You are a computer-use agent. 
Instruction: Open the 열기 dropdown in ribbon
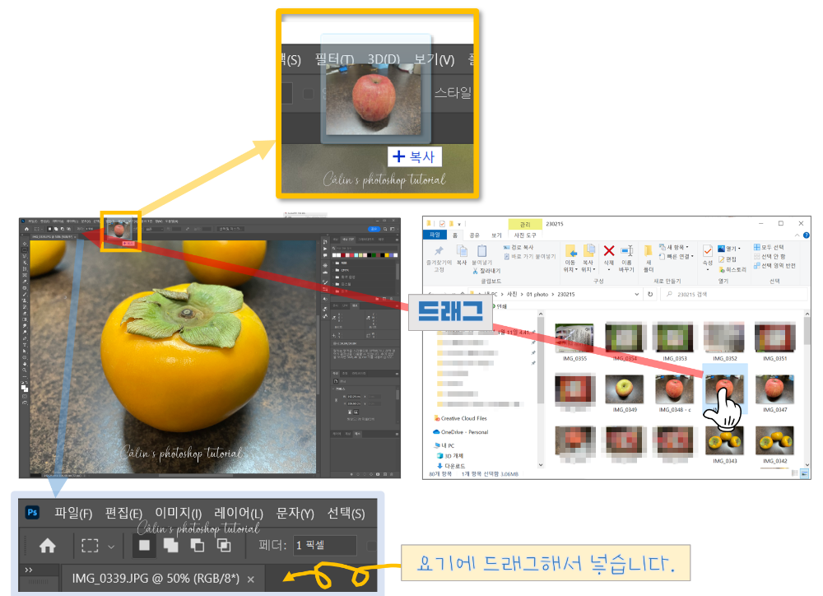tap(729, 249)
